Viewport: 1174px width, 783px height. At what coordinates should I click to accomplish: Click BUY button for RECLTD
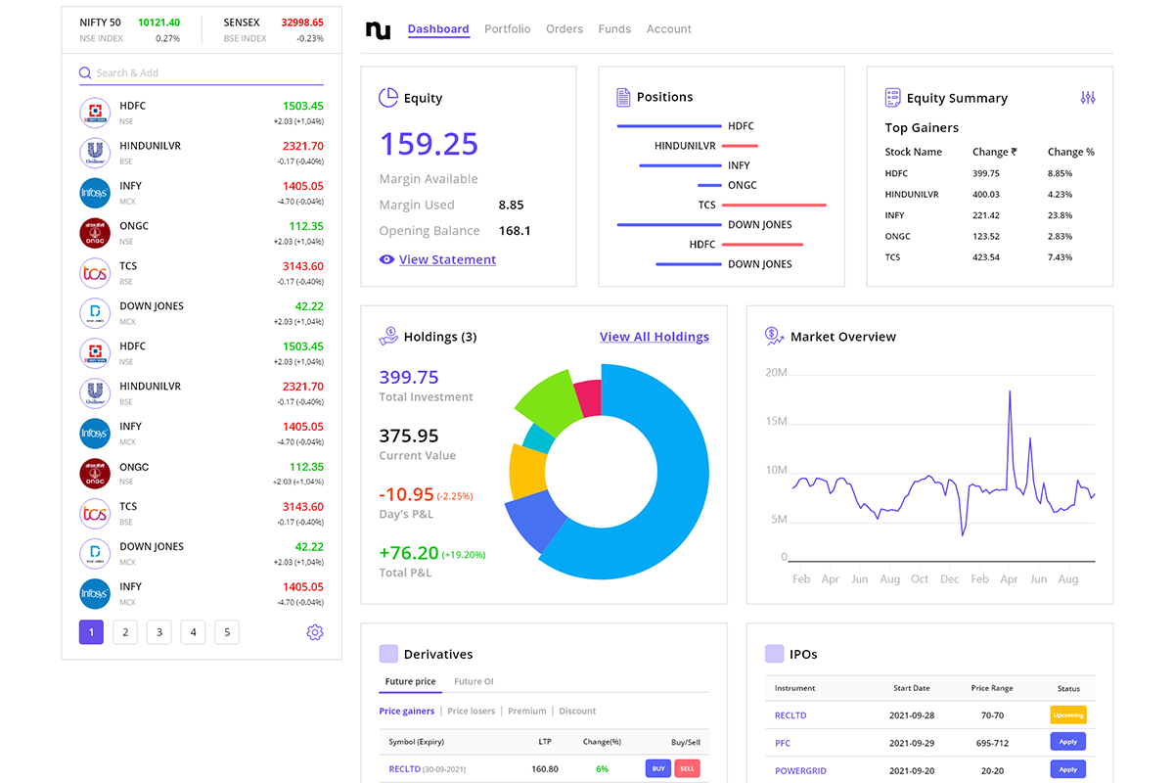coord(658,768)
